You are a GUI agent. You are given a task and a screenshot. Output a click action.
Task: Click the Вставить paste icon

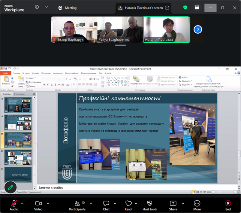[x=6, y=79]
